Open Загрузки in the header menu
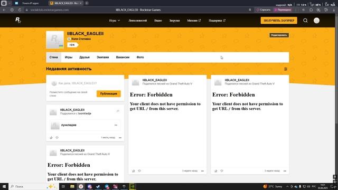This screenshot has width=338, height=190. click(174, 21)
